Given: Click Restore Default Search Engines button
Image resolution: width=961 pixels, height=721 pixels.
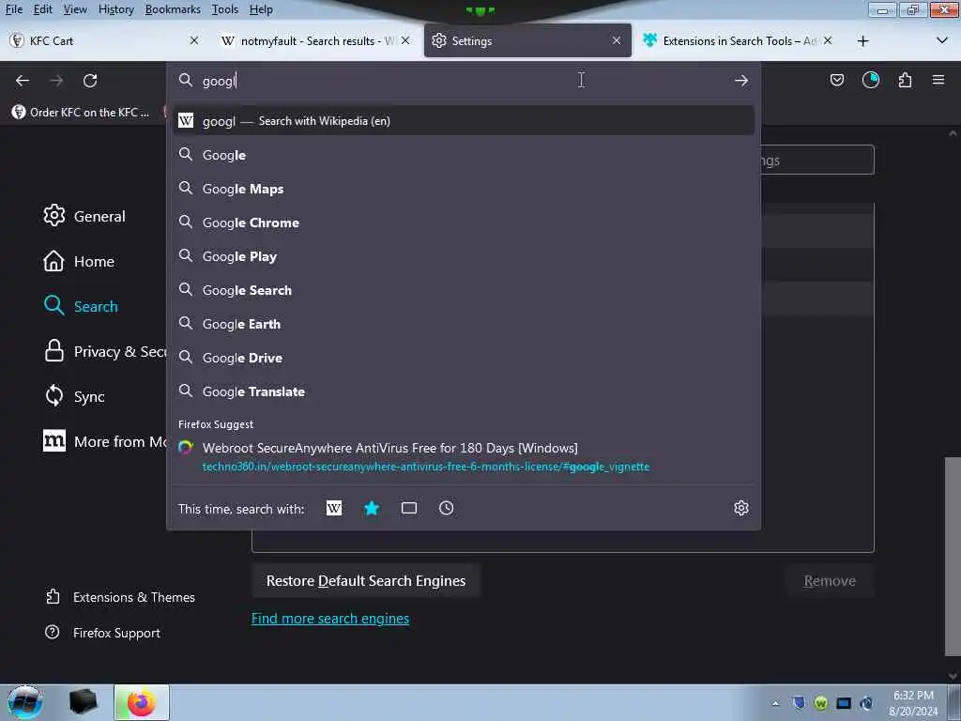Looking at the screenshot, I should 366,580.
